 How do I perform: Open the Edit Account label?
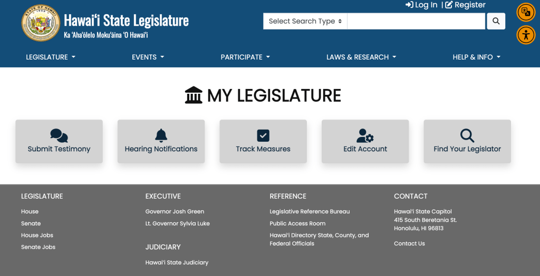pos(365,149)
